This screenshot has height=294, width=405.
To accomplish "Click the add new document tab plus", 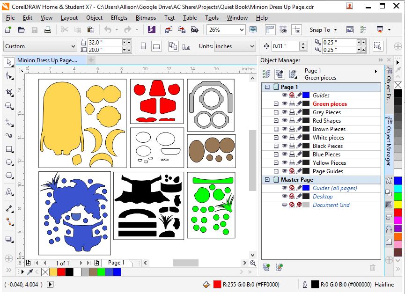I will (x=91, y=60).
